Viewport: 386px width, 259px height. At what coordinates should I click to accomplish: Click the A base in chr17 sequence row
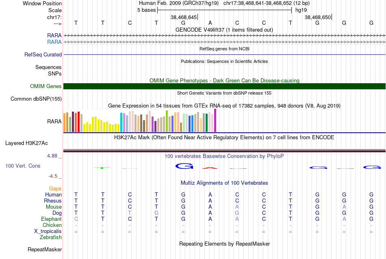click(x=210, y=23)
